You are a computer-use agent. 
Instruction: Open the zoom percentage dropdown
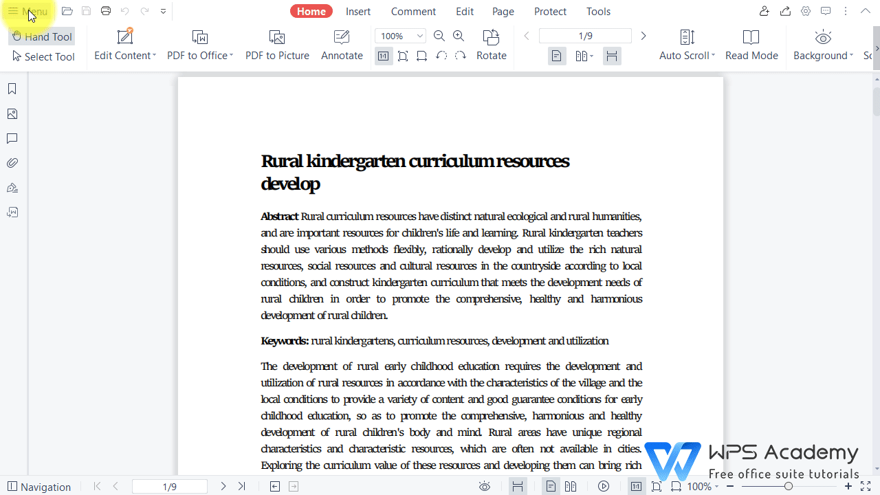(x=418, y=36)
